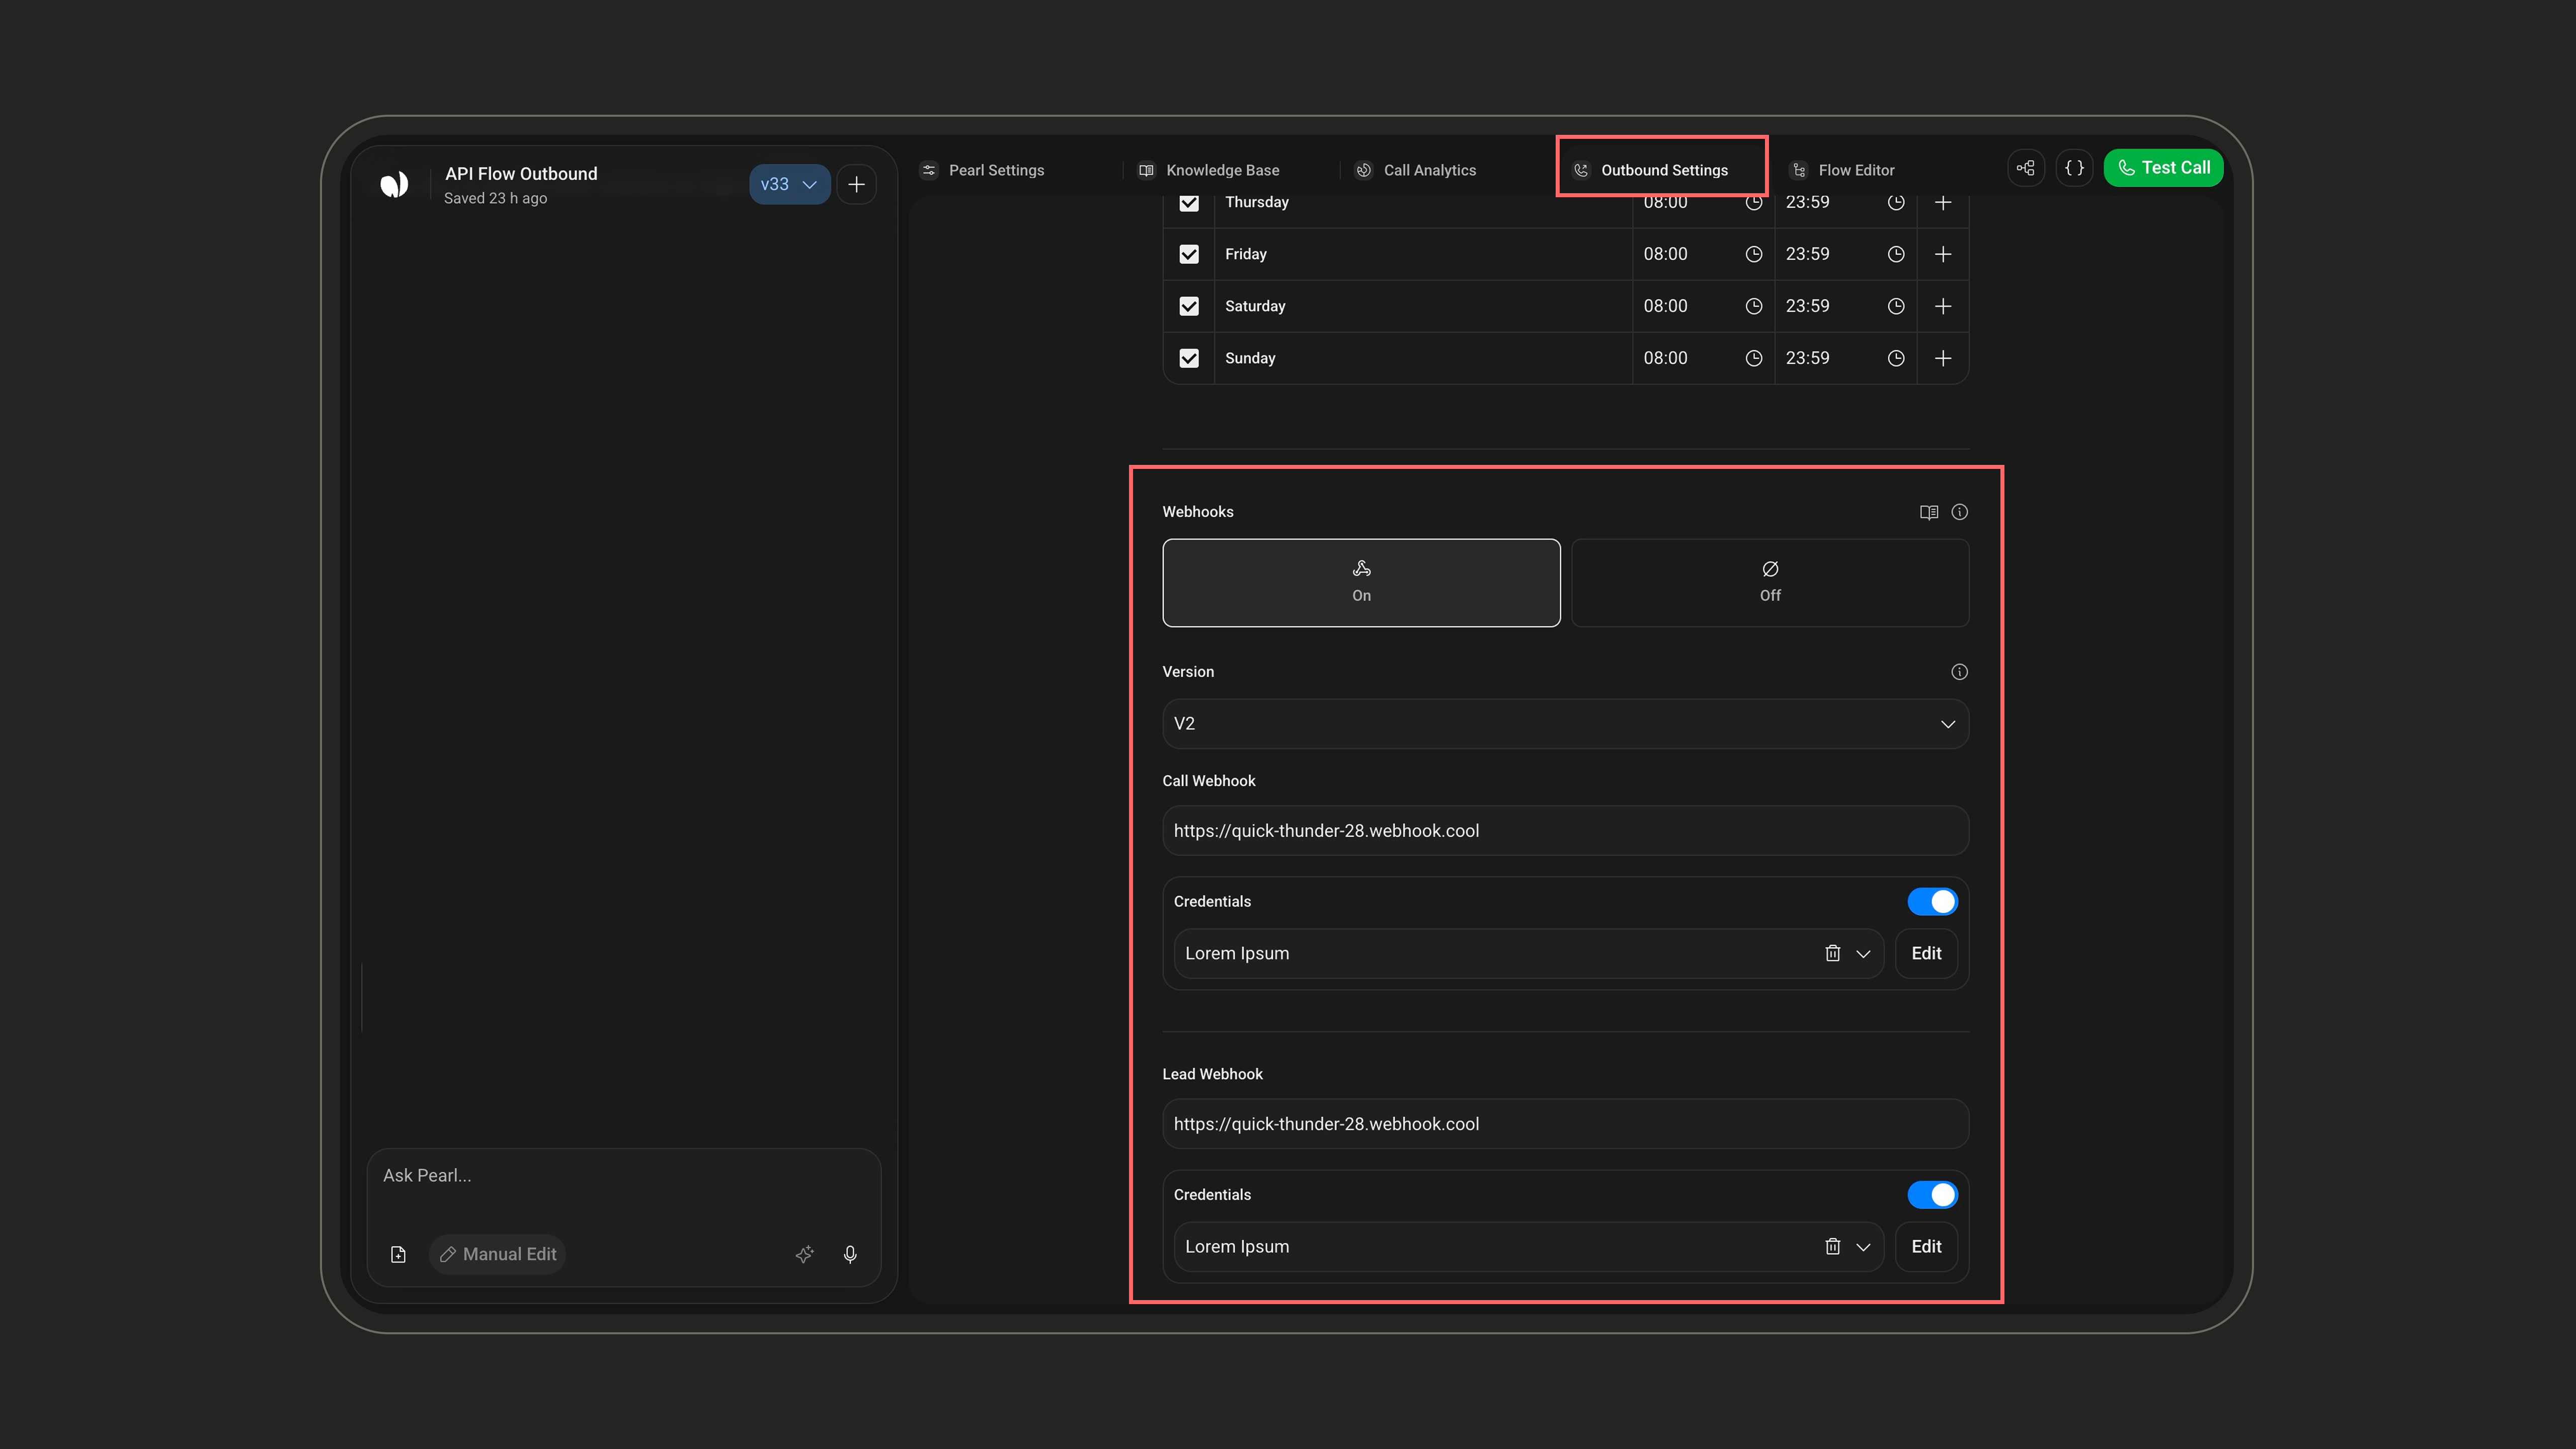
Task: Show Webhooks info tooltip icon
Action: point(1959,512)
